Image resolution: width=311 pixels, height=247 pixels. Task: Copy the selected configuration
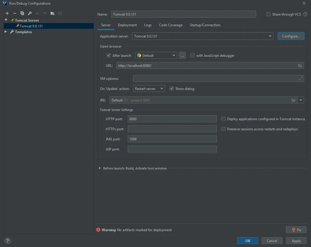pyautogui.click(x=22, y=13)
